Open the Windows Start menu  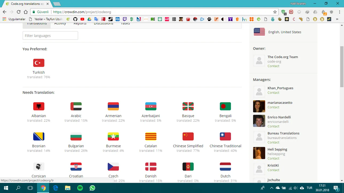[6, 188]
